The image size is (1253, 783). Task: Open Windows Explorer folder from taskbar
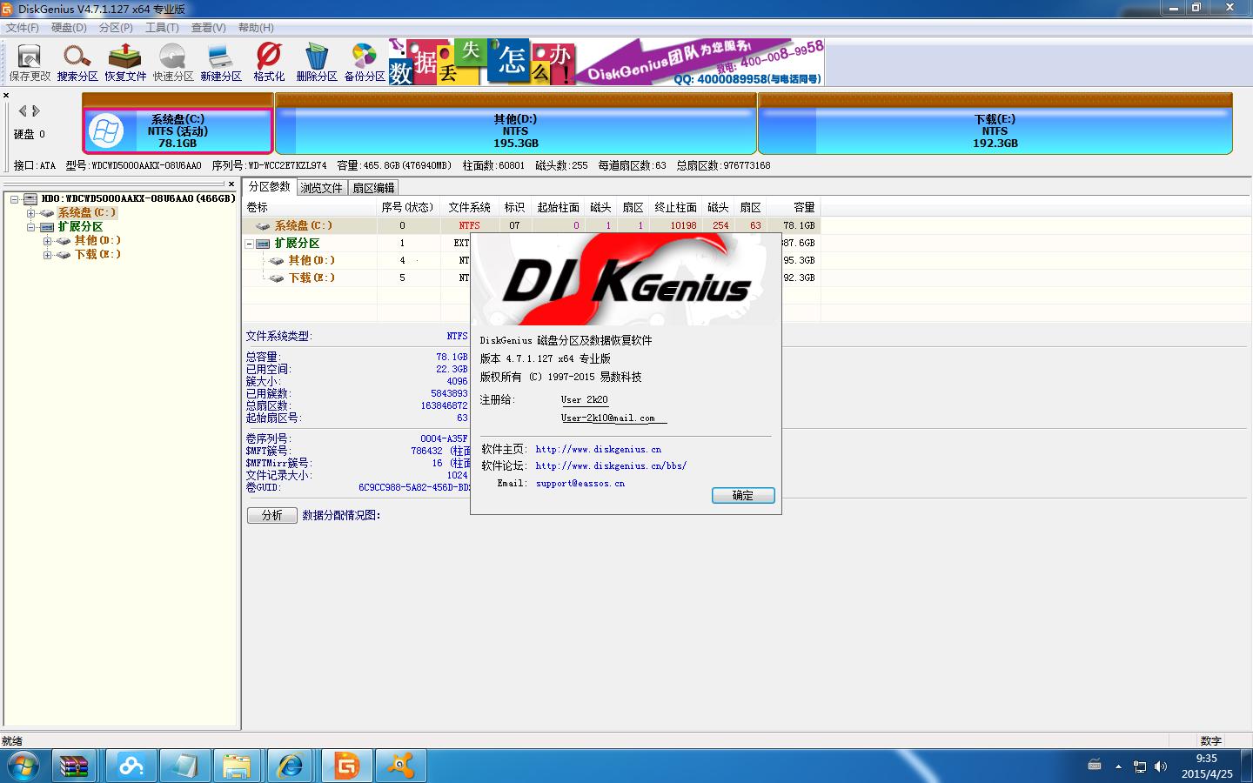[236, 766]
